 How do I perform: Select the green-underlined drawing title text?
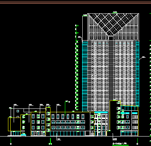tap(120, 143)
